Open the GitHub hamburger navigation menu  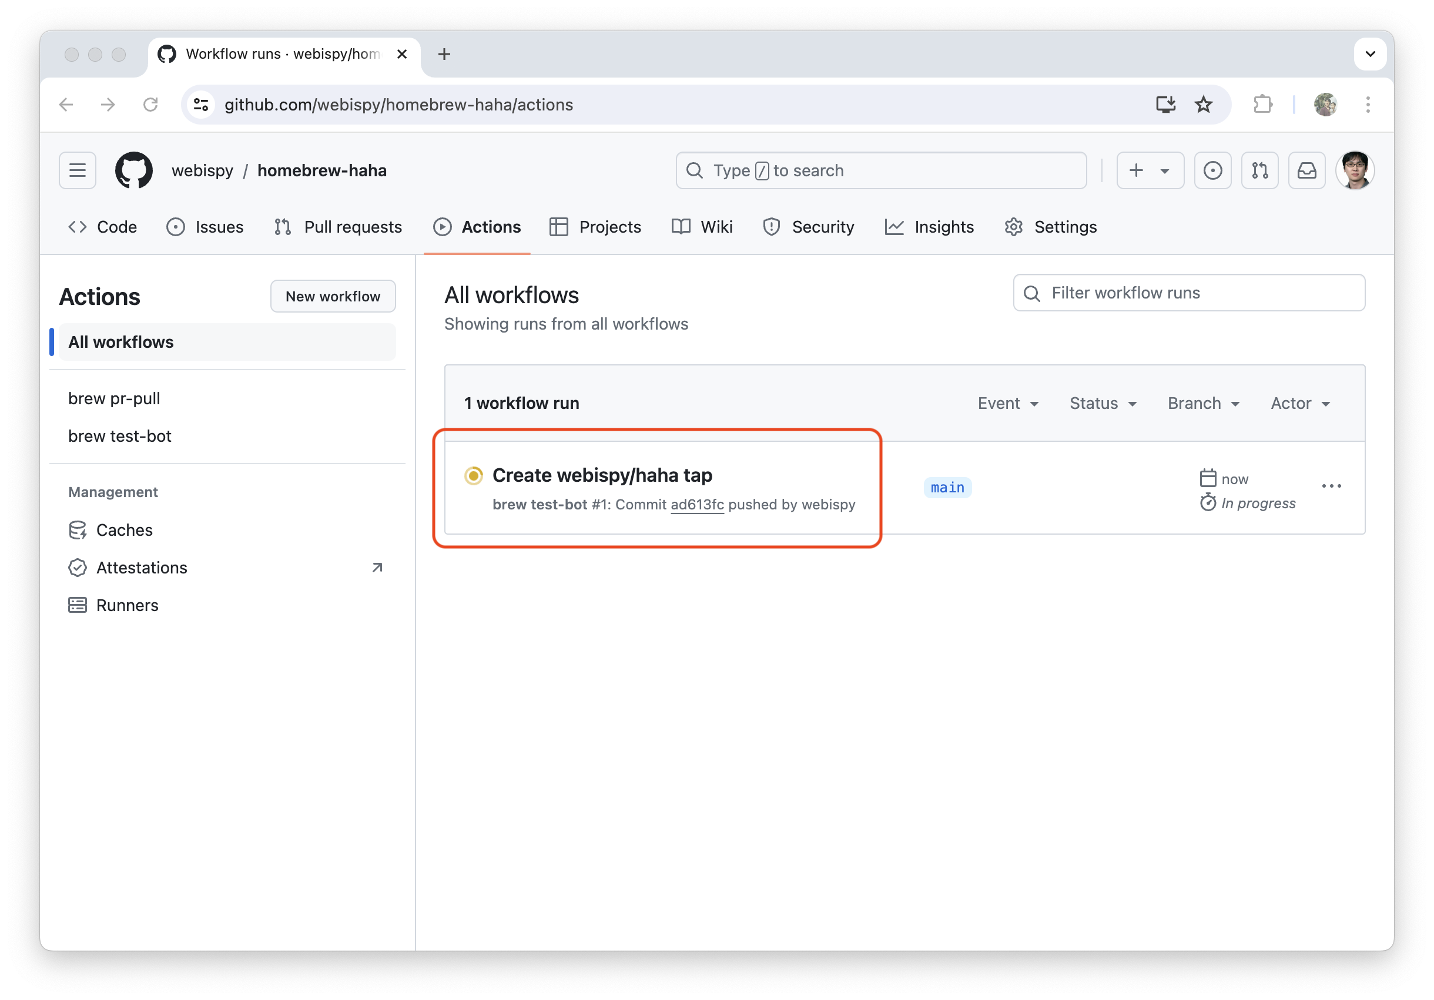click(x=78, y=170)
